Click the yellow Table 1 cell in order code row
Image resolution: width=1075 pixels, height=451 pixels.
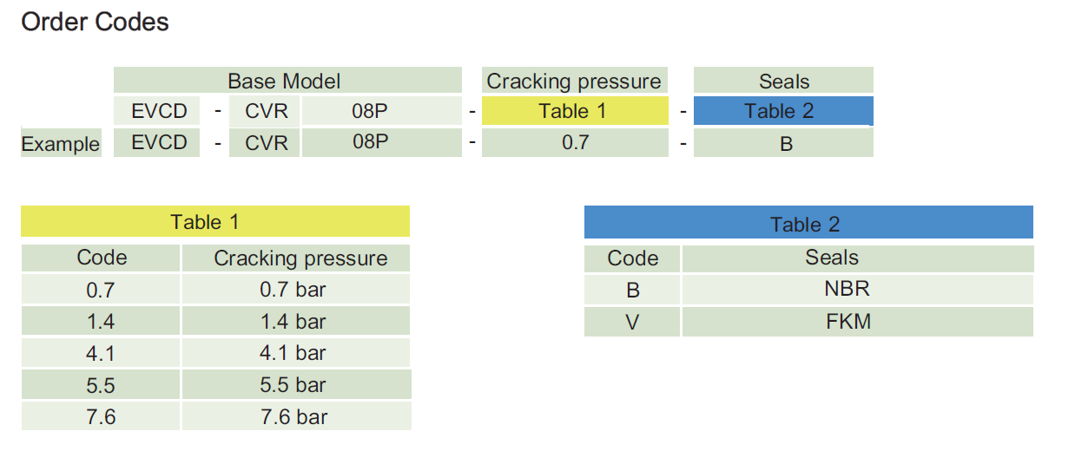tap(573, 111)
